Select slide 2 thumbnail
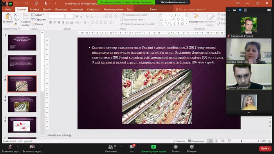 coord(22,63)
